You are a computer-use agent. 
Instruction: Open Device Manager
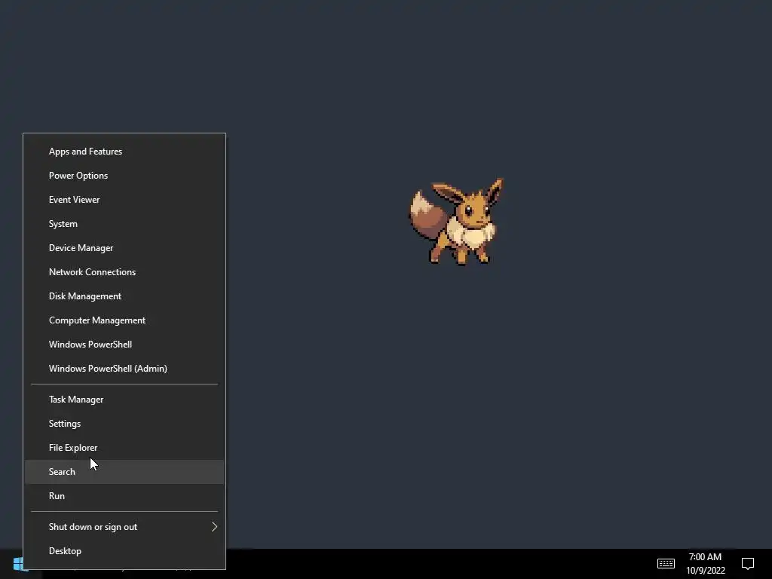(124, 247)
